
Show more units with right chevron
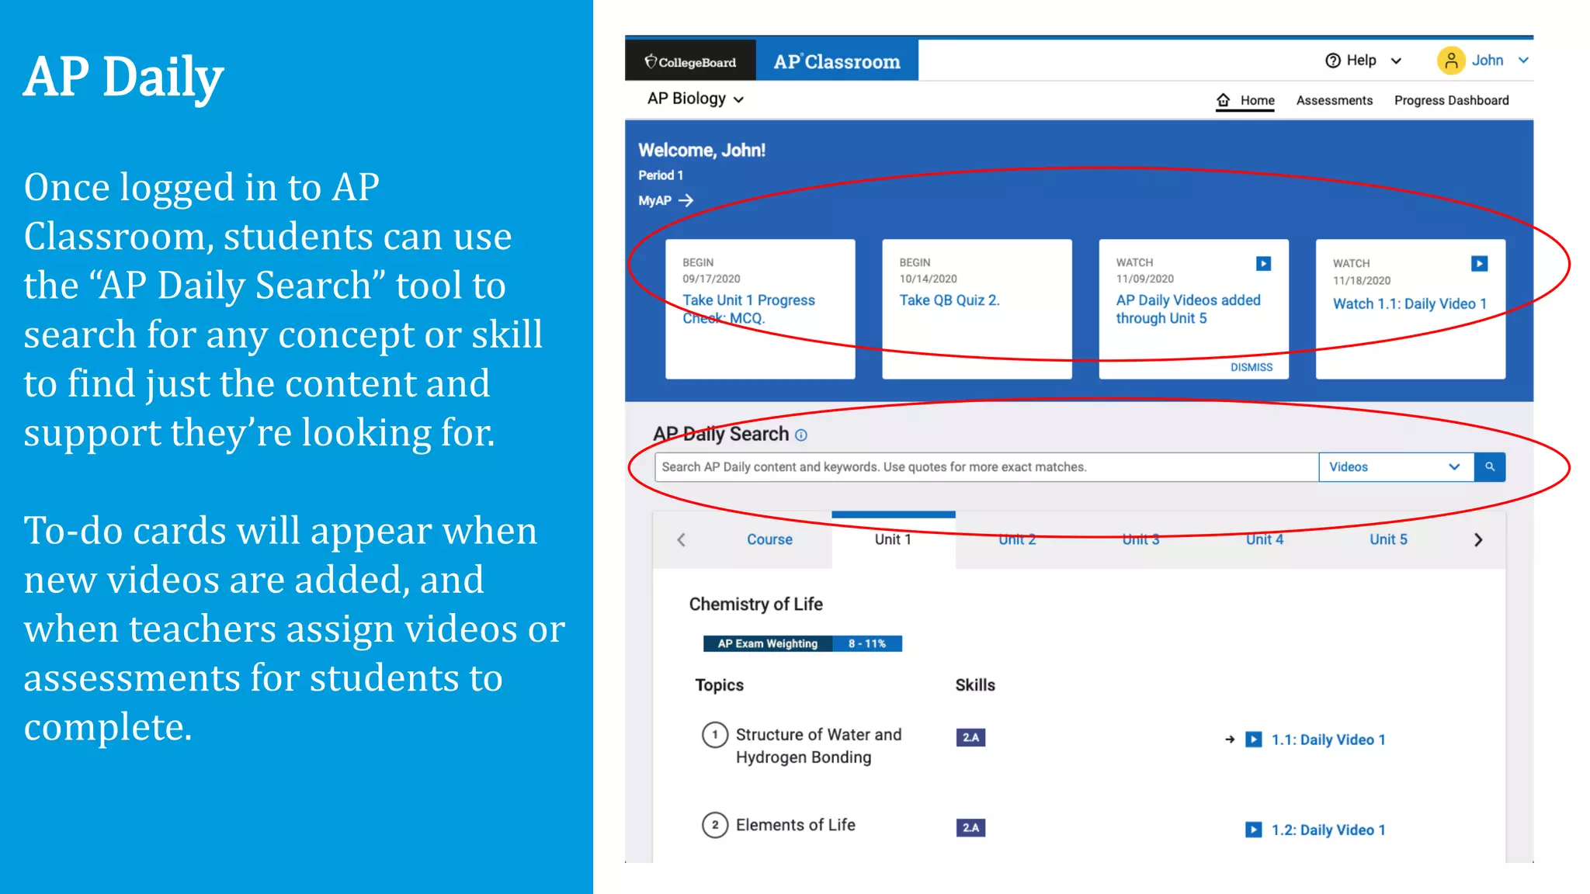point(1478,539)
